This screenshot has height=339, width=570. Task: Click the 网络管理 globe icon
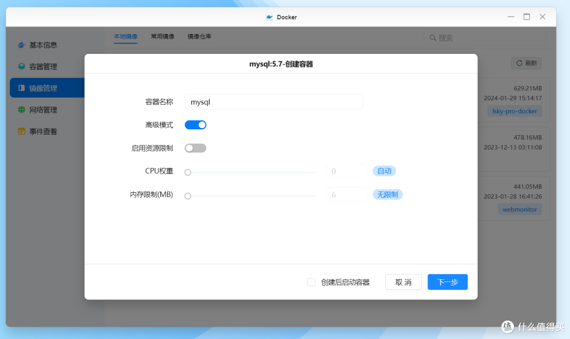(22, 110)
